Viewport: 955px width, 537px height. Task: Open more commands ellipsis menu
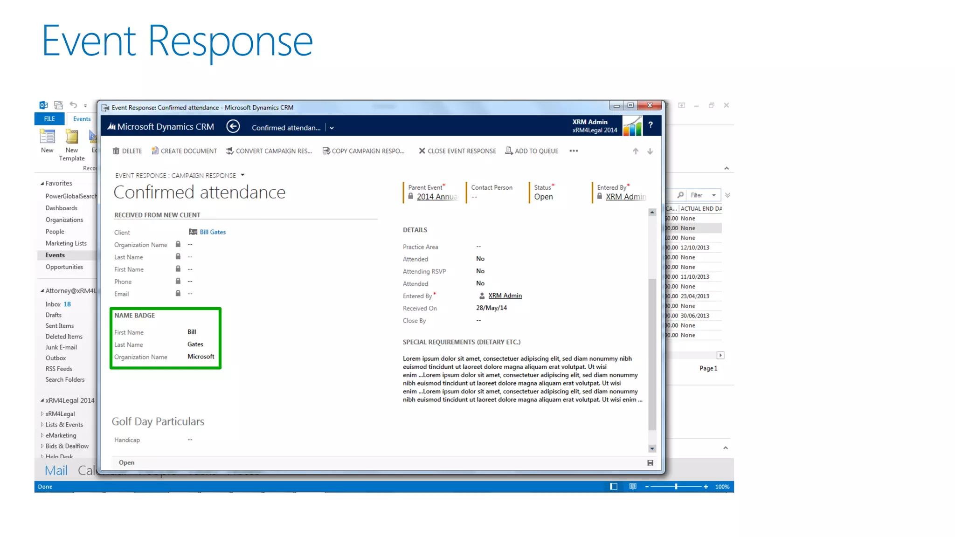(x=574, y=151)
